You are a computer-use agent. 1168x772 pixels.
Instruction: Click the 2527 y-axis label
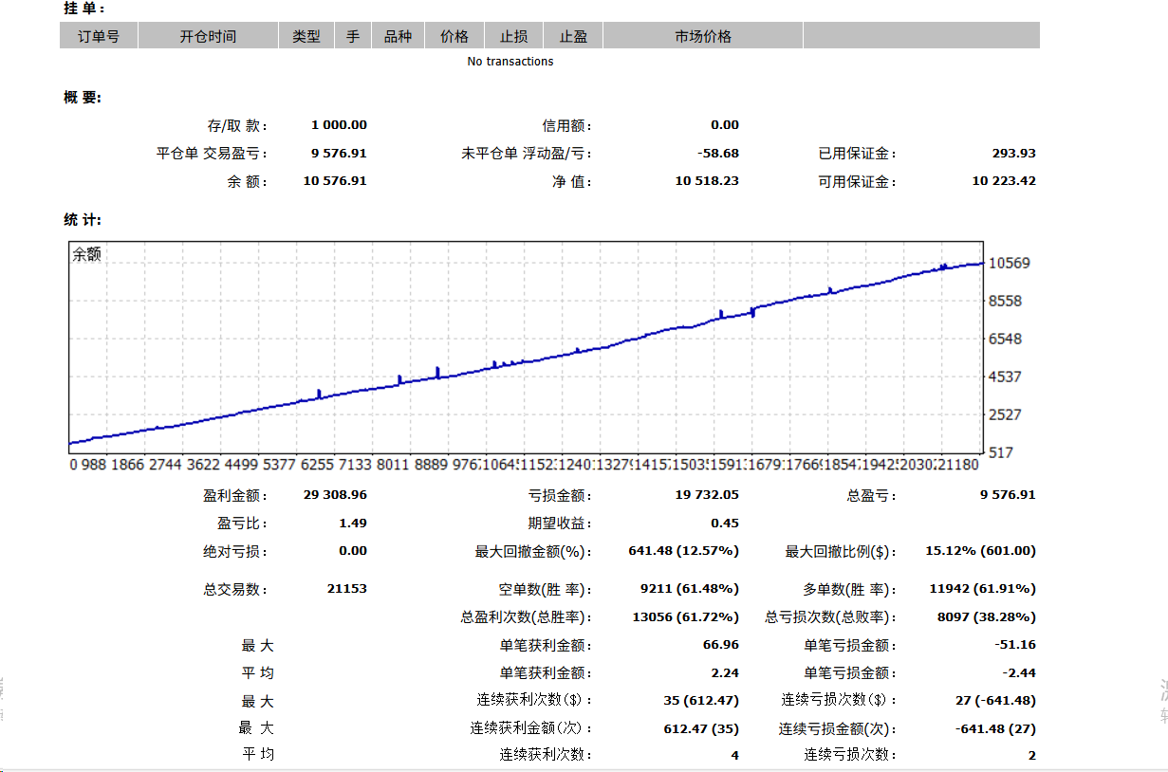tap(1005, 415)
